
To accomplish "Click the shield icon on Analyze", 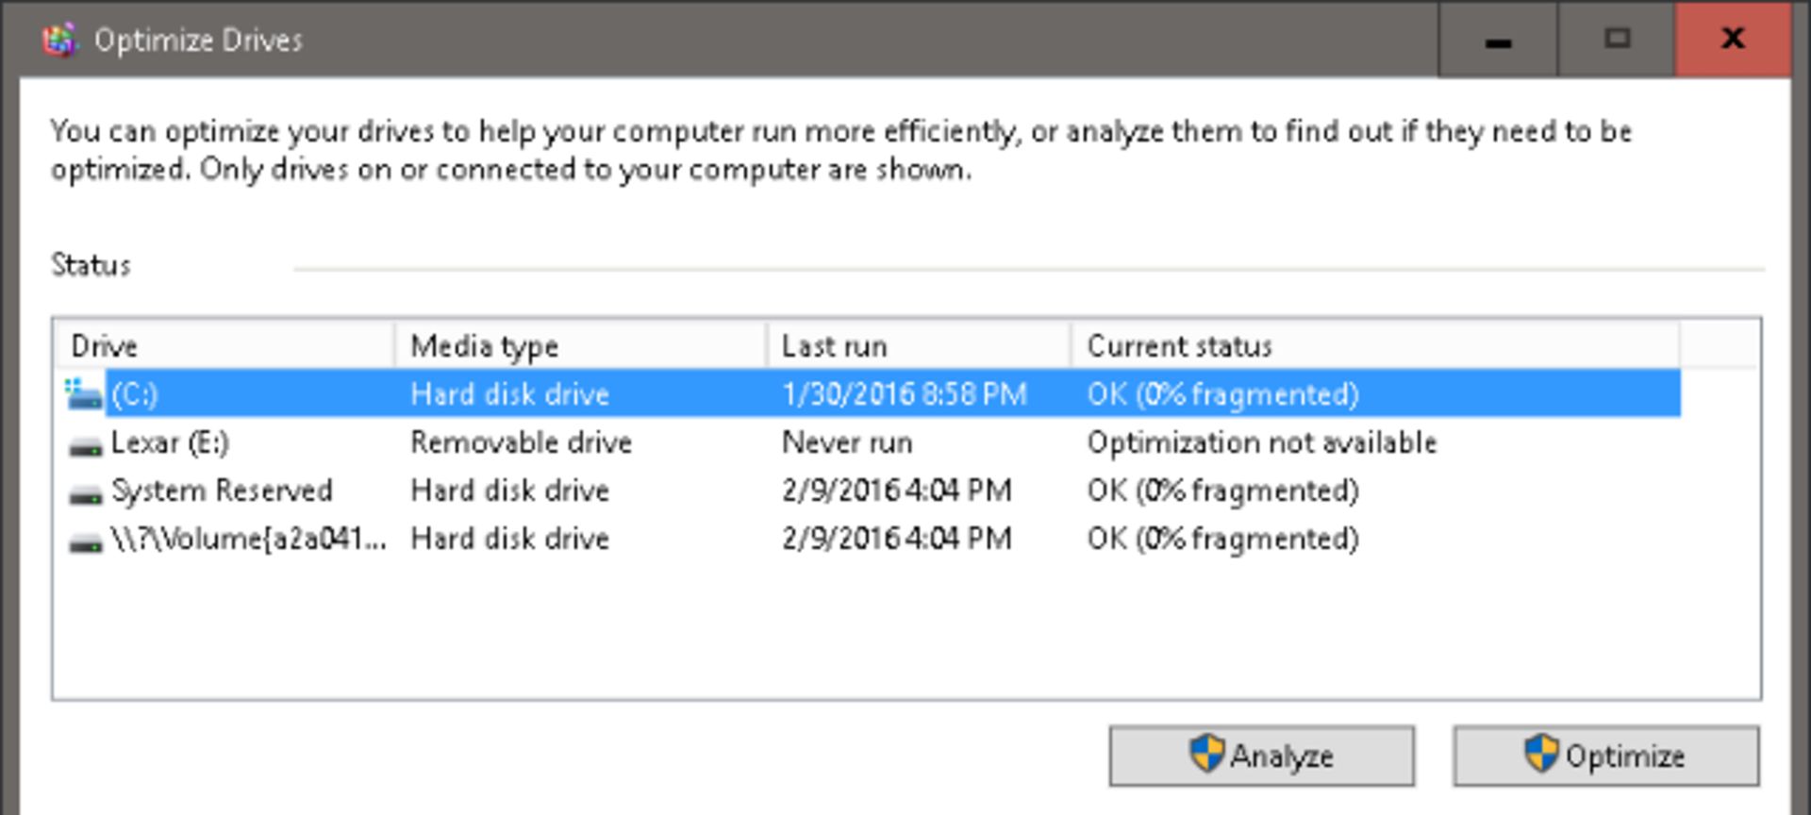I will [1206, 755].
